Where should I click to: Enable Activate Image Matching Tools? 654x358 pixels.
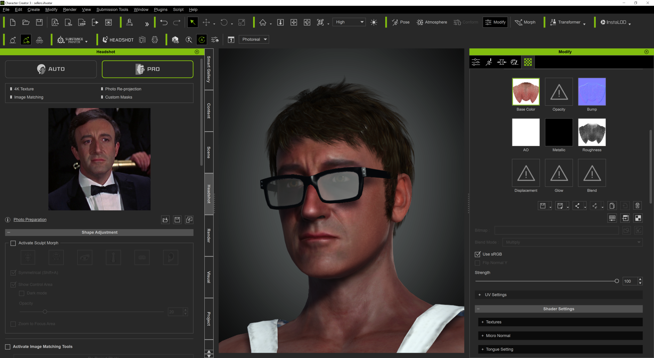(x=8, y=347)
